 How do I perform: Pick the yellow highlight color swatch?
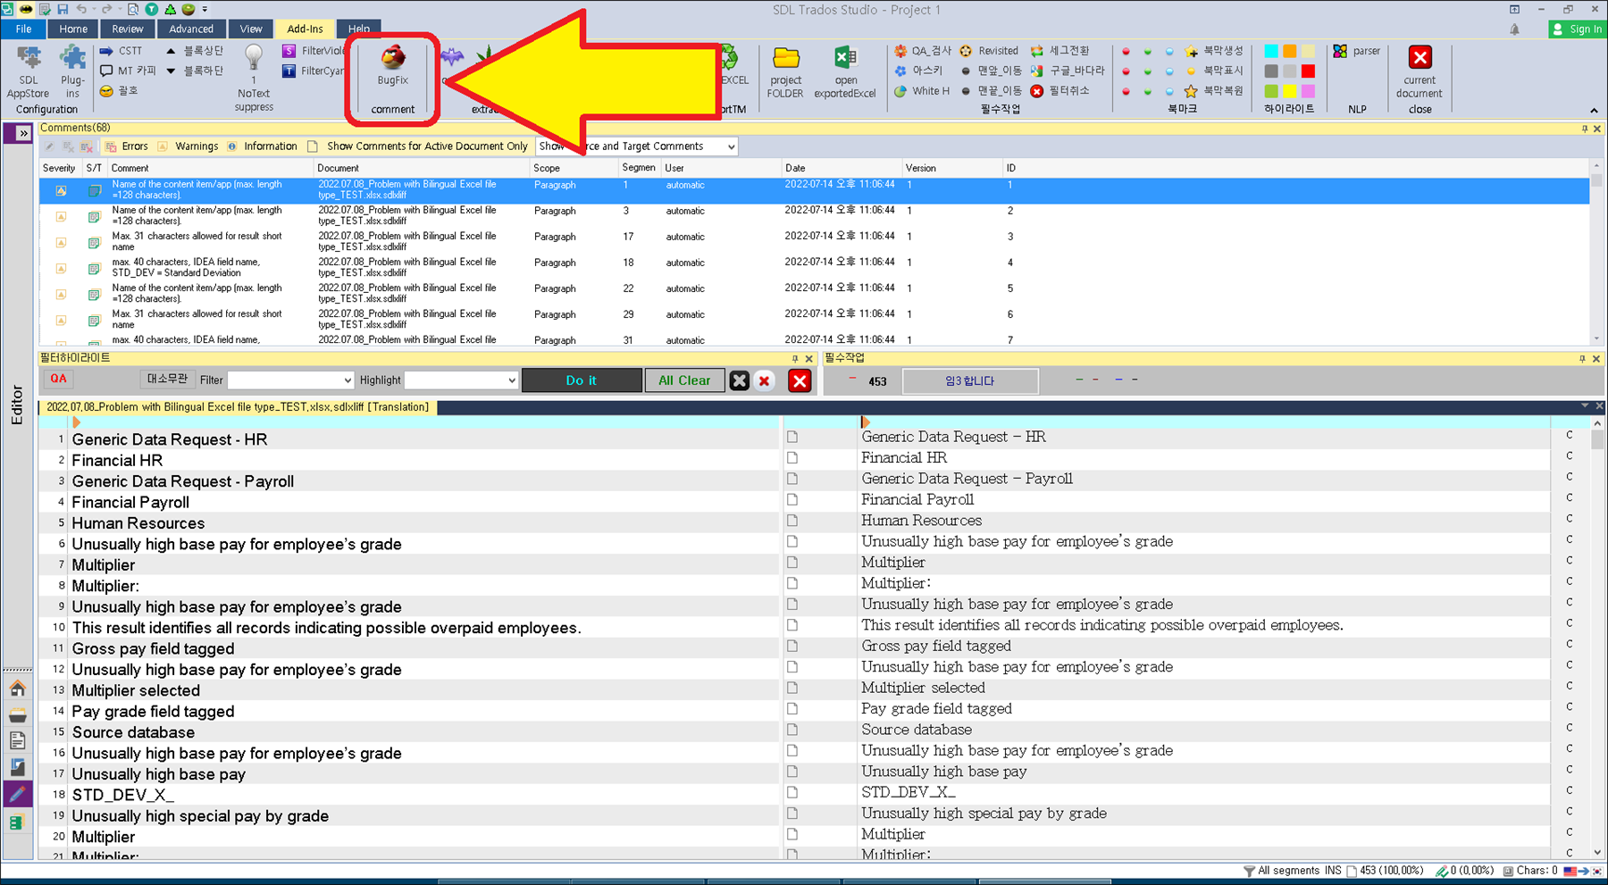[x=1289, y=91]
